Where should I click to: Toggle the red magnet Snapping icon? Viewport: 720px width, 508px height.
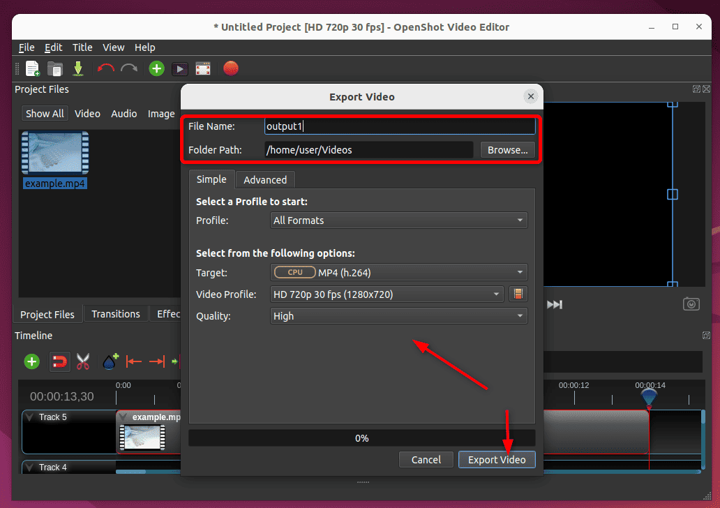59,362
